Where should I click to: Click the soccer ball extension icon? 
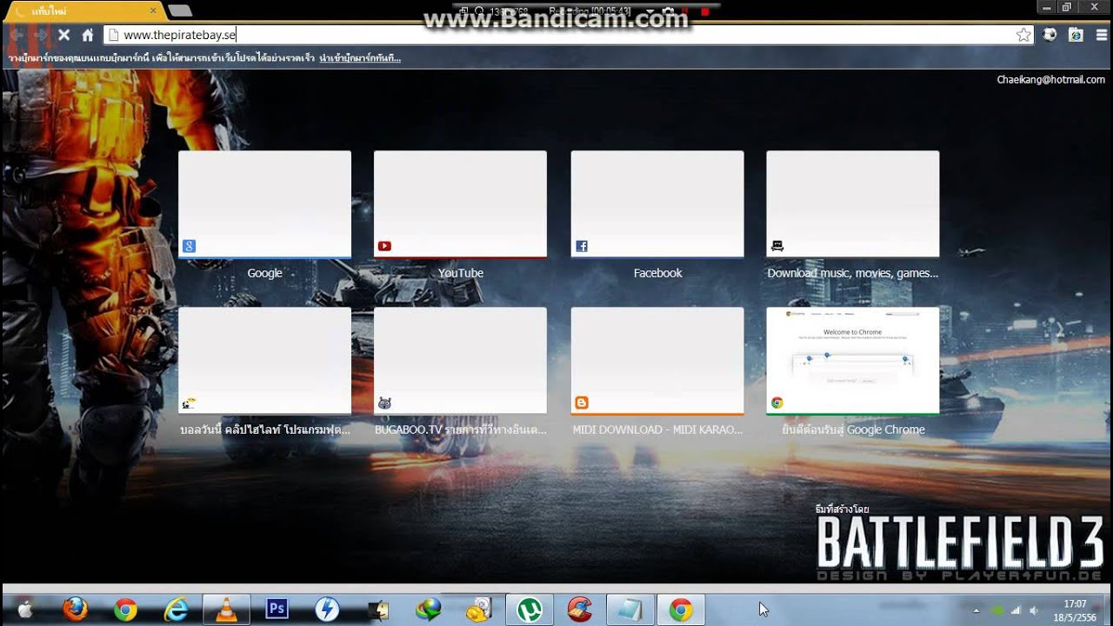[1050, 35]
